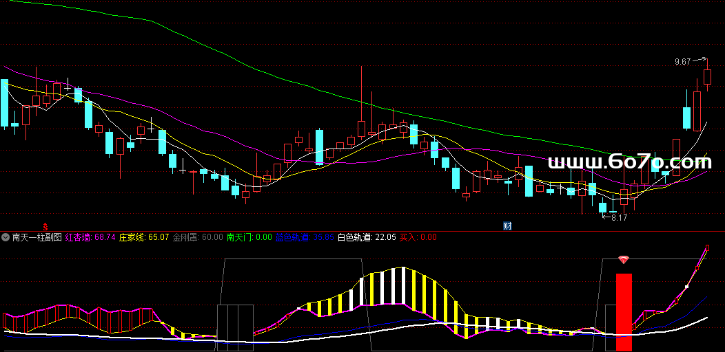
Task: Select the 蓝色轨道 35.85 label
Action: tap(305, 237)
